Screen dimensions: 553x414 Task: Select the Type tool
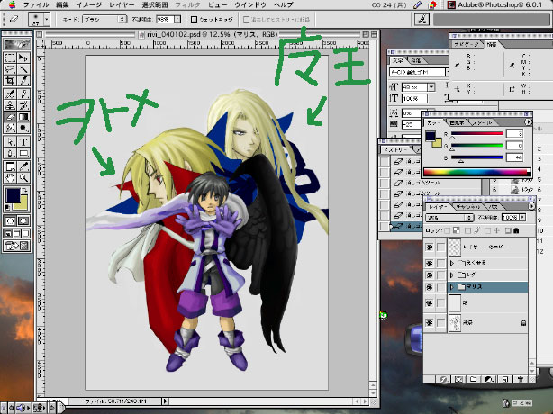tap(23, 142)
